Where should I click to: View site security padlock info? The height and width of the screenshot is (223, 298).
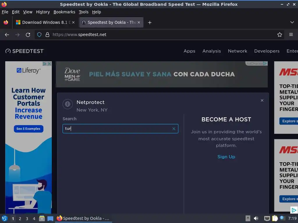pos(47,35)
